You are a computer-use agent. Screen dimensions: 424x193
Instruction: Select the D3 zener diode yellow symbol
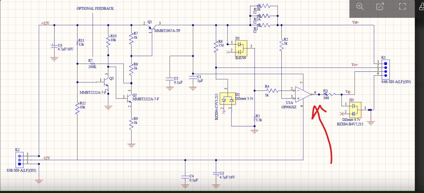tap(355, 110)
